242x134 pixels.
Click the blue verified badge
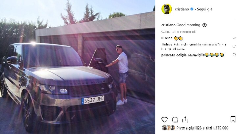192,9
